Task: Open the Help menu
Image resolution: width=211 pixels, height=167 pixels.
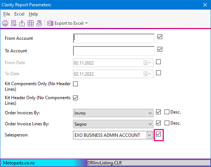Action: click(33, 14)
